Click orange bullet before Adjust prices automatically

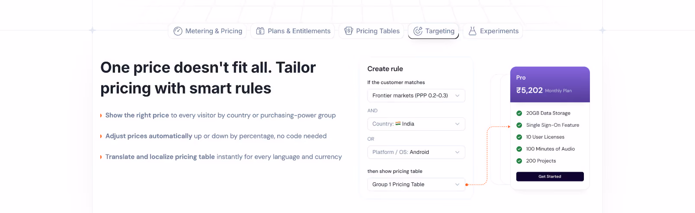[101, 136]
